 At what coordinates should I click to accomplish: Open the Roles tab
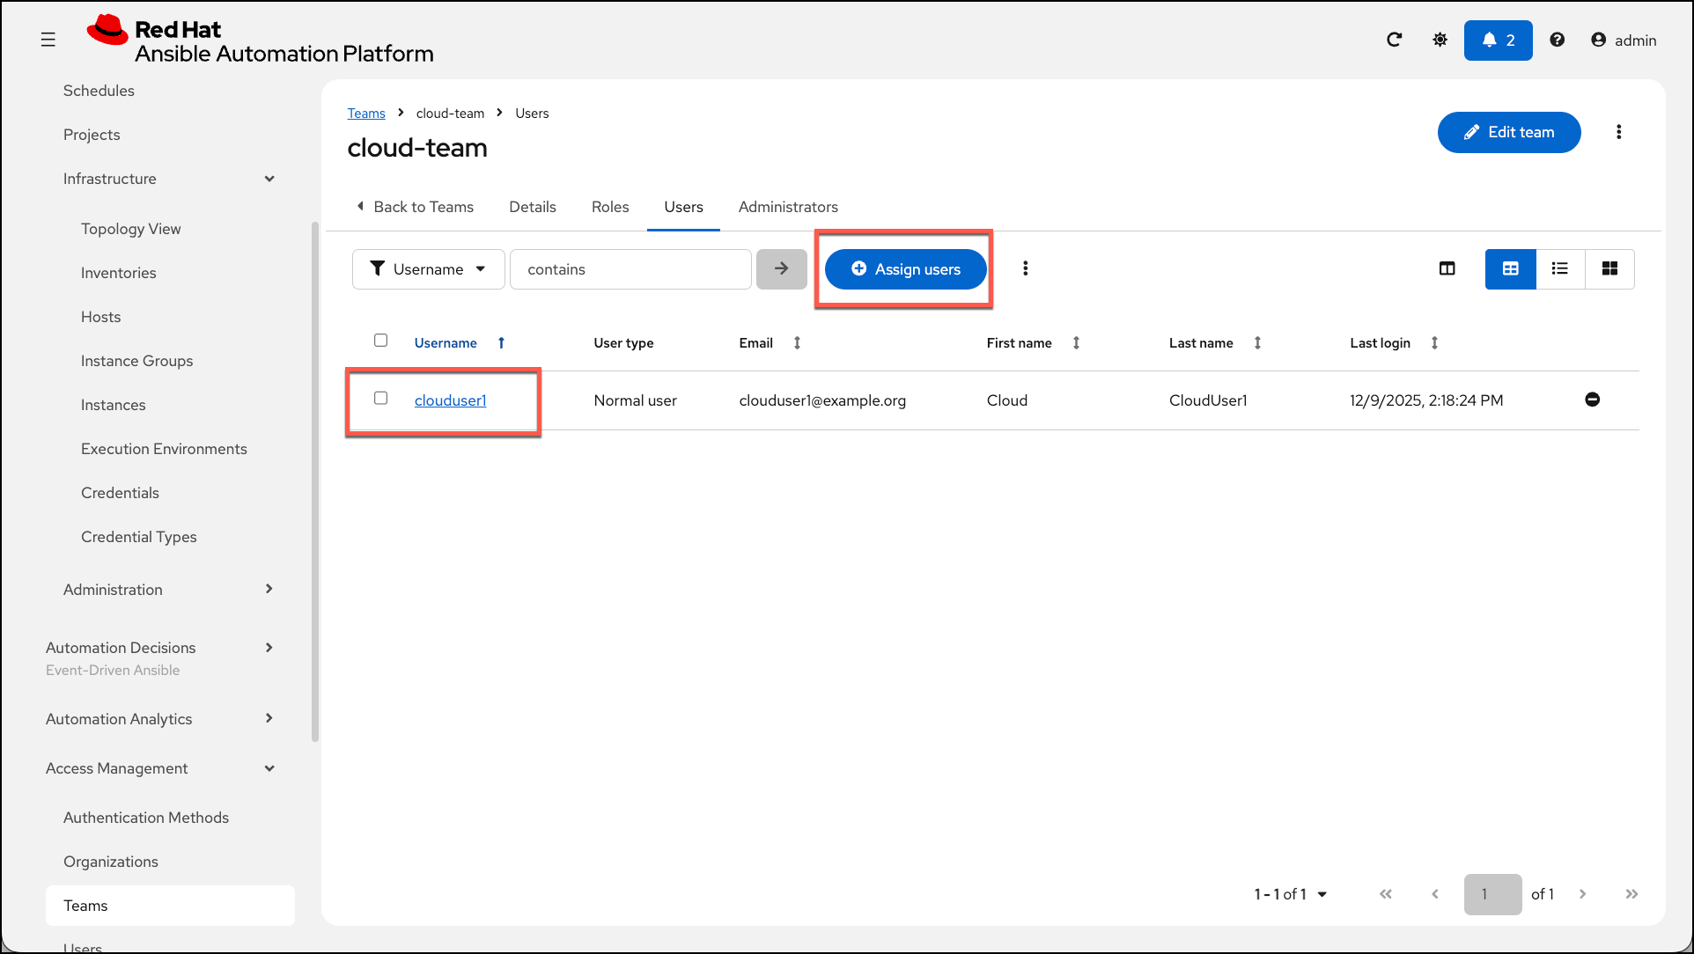tap(610, 207)
